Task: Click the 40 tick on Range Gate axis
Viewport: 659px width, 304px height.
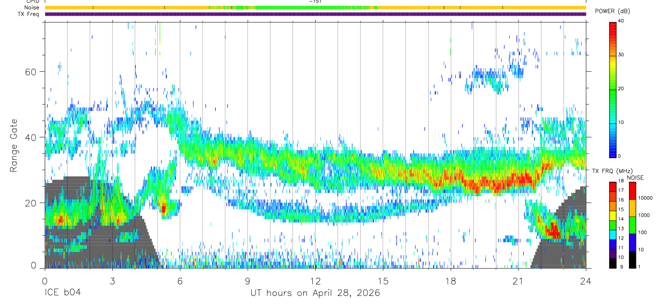Action: point(32,137)
